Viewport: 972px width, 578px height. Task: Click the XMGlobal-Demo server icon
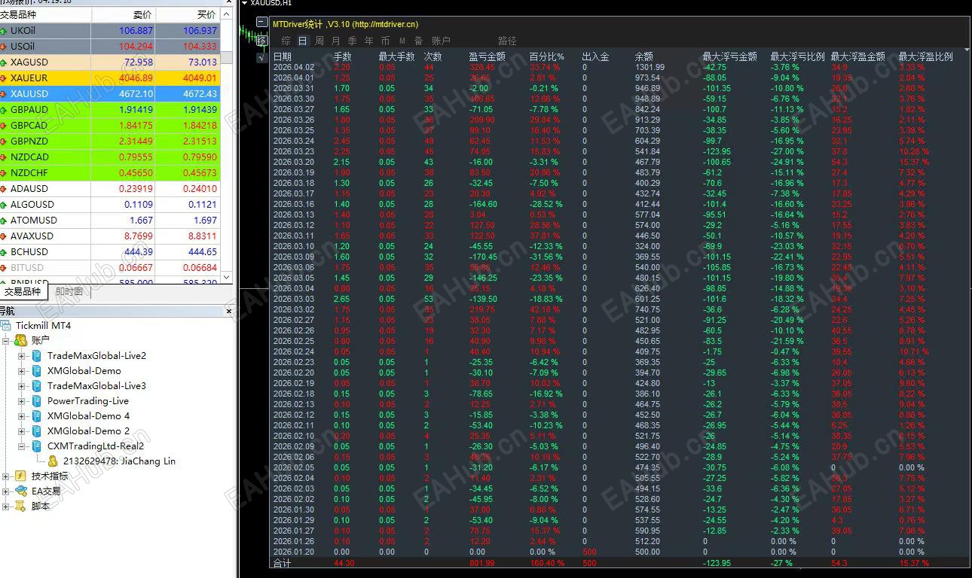coord(36,370)
